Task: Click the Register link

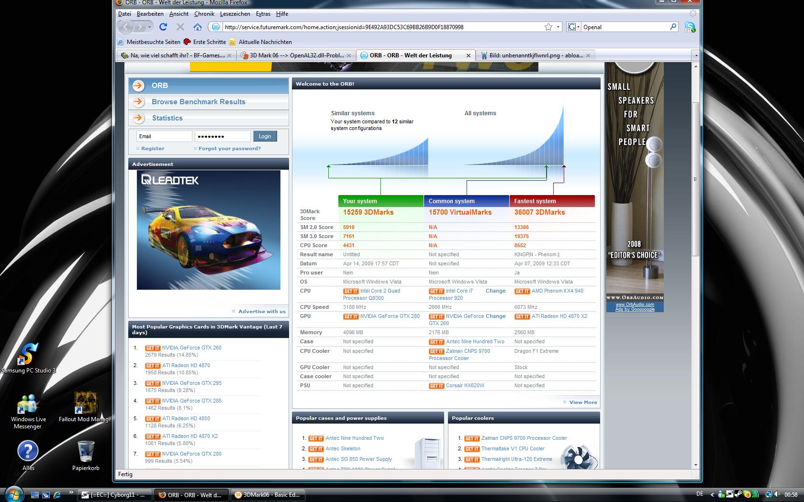Action: [153, 149]
